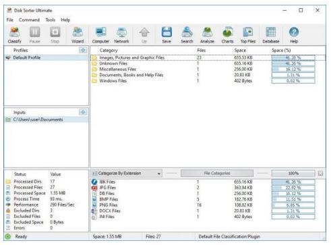Viewport: 331px width, 245px height.
Task: Click the Errors status row
Action: [46, 228]
